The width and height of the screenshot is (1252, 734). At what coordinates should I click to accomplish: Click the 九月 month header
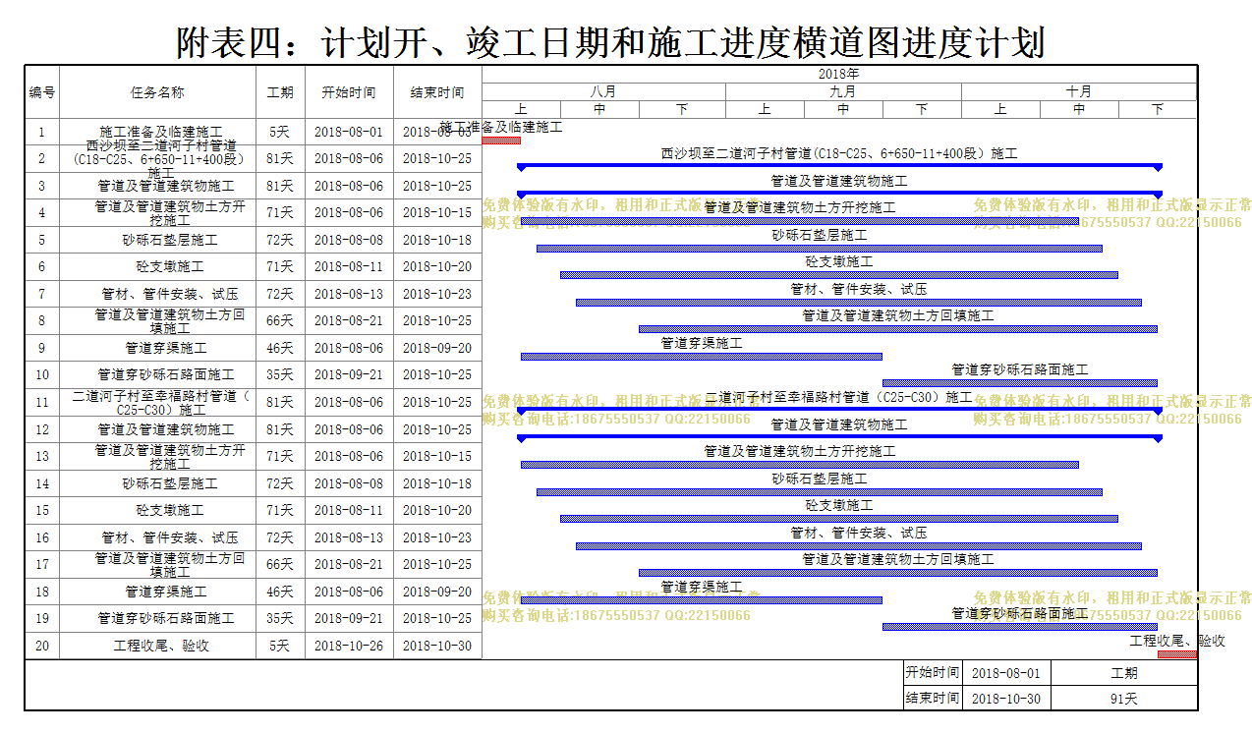(843, 91)
